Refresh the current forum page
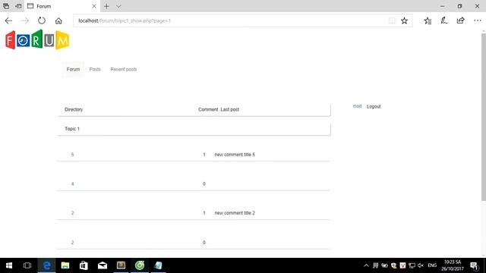 pyautogui.click(x=42, y=20)
